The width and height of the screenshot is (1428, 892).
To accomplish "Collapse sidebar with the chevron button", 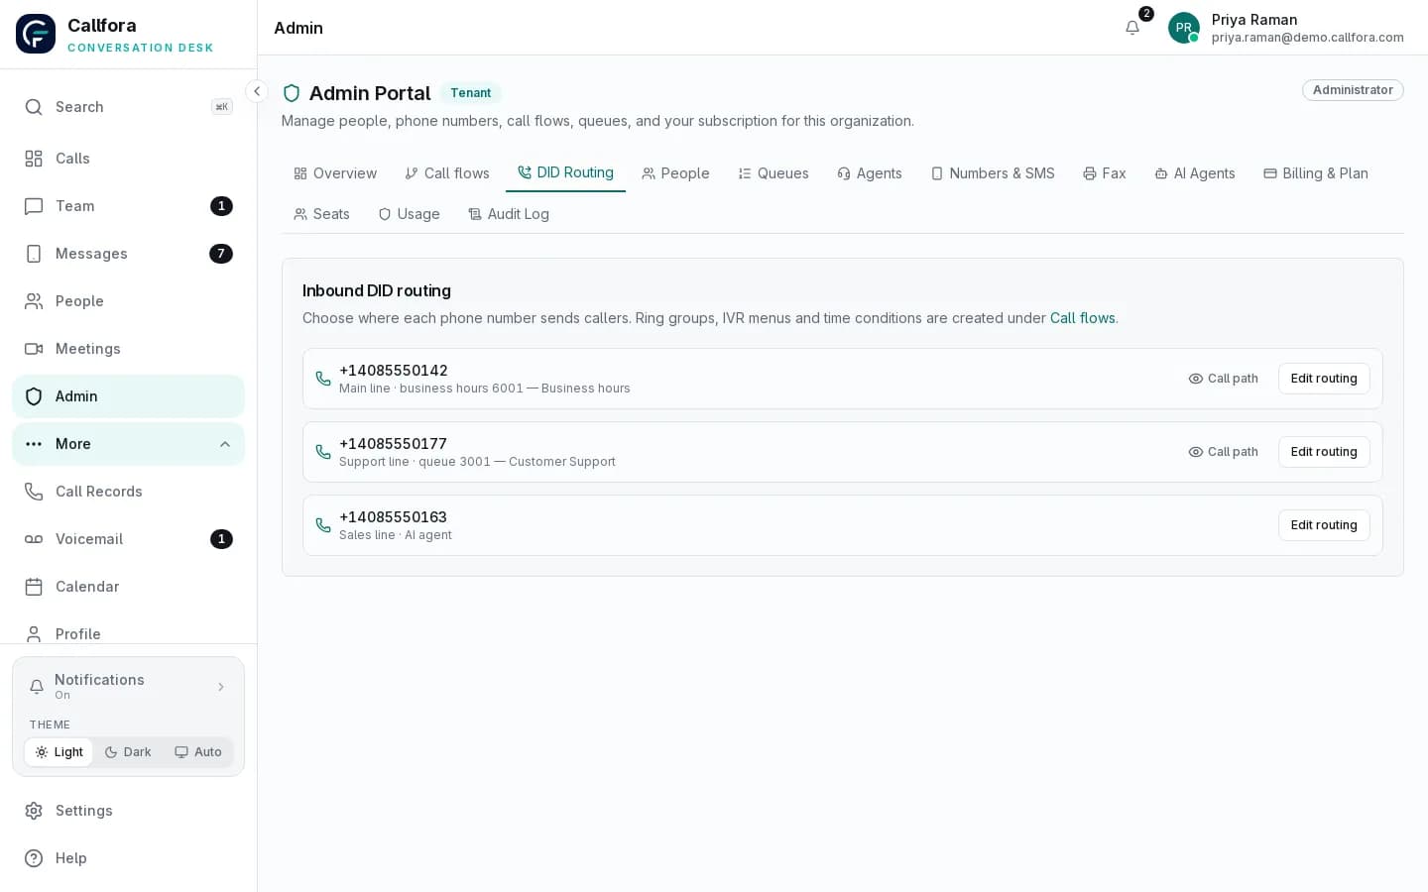I will pos(257,91).
